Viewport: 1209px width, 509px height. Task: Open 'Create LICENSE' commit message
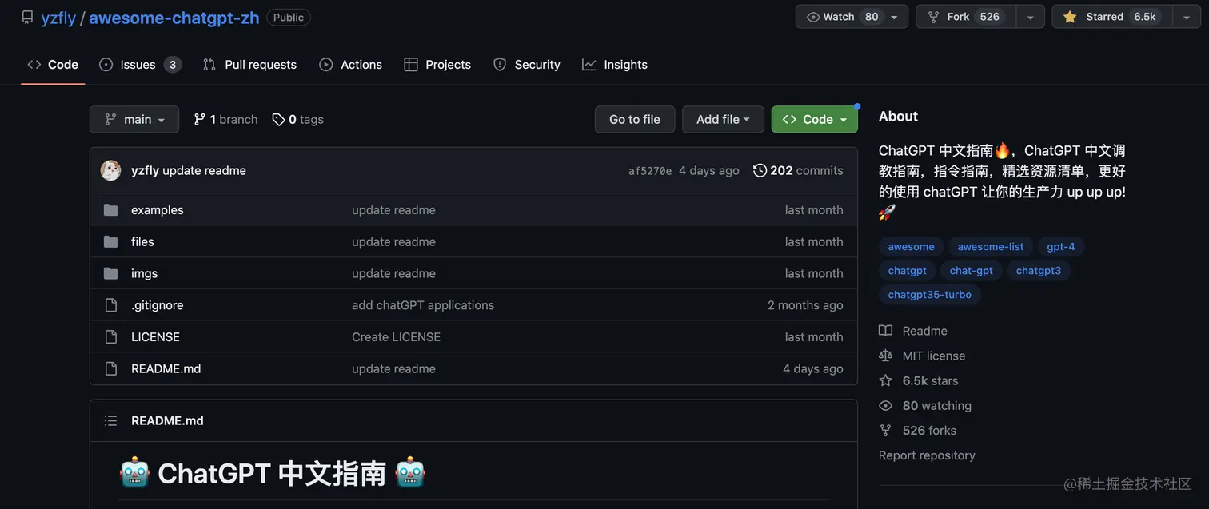(x=396, y=336)
